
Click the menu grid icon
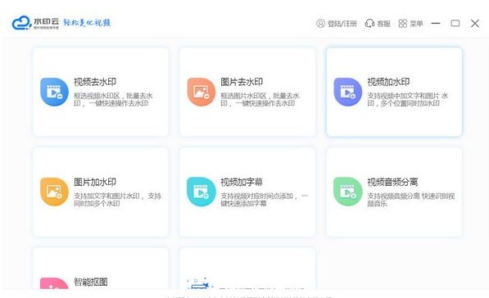(403, 24)
